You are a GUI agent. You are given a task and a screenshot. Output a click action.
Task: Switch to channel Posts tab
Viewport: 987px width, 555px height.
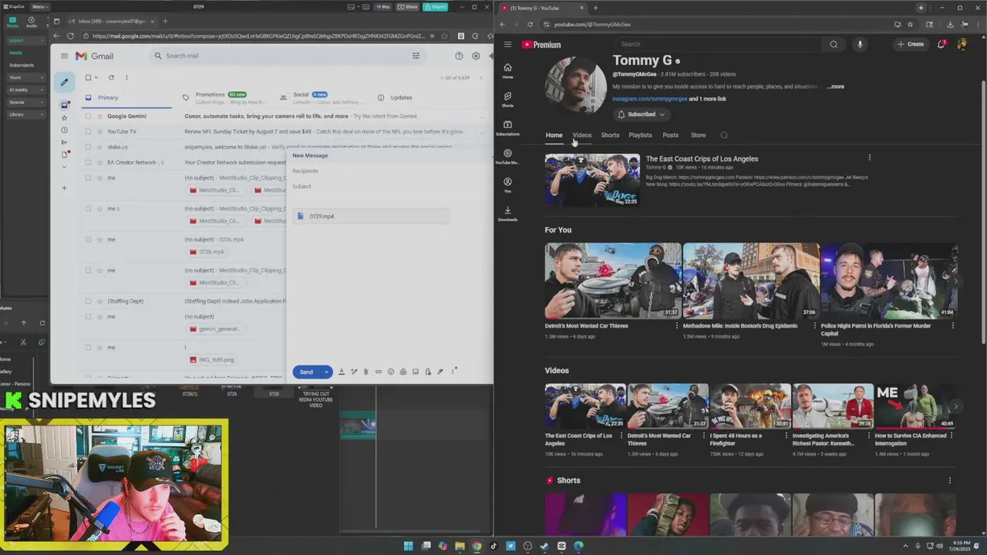(x=671, y=135)
